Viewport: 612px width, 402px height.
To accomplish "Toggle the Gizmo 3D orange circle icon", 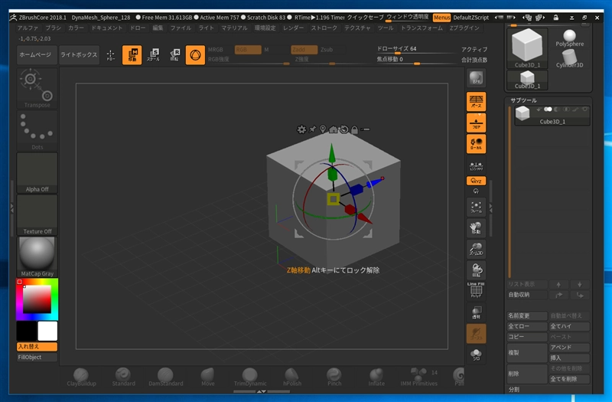I will tap(195, 54).
